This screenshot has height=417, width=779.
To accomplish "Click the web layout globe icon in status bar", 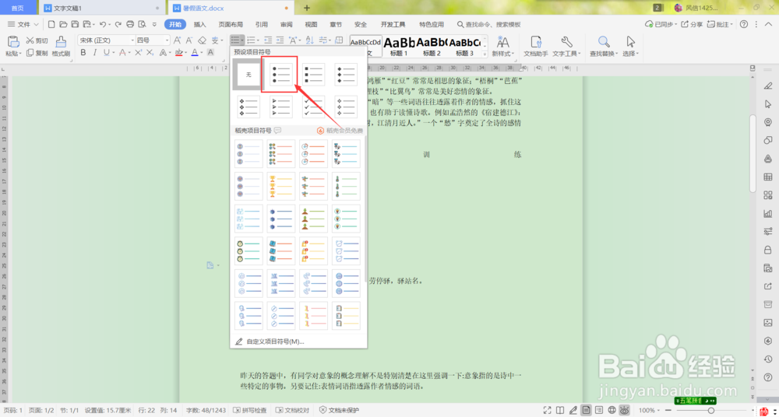I will (x=612, y=410).
